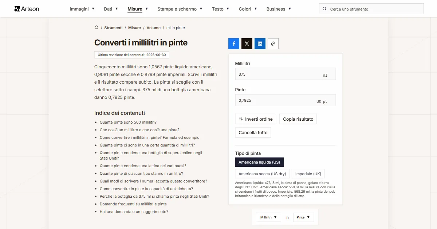This screenshot has height=229, width=437.
Task: Focus the Pinte result field
Action: [x=286, y=100]
